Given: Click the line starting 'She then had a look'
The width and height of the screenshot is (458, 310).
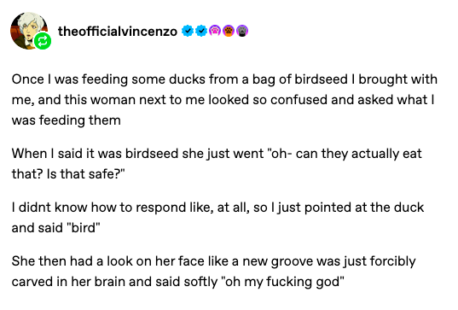Looking at the screenshot, I should coord(213,261).
